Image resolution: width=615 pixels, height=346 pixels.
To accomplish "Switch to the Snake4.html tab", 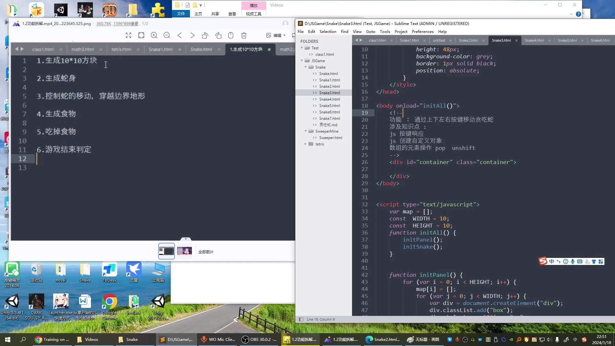I will tap(534, 40).
